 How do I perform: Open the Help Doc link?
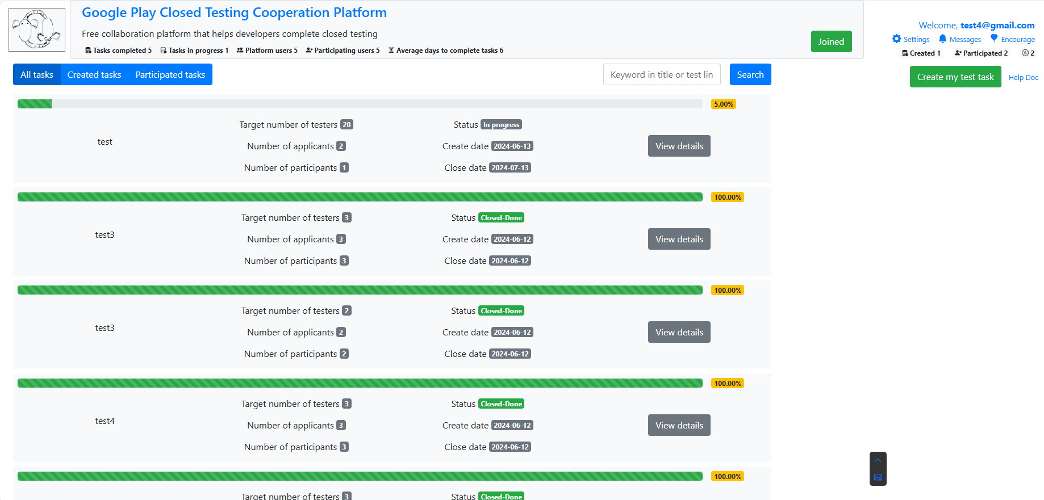pyautogui.click(x=1024, y=78)
